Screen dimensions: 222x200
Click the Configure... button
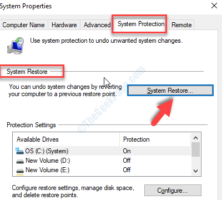pos(173,190)
